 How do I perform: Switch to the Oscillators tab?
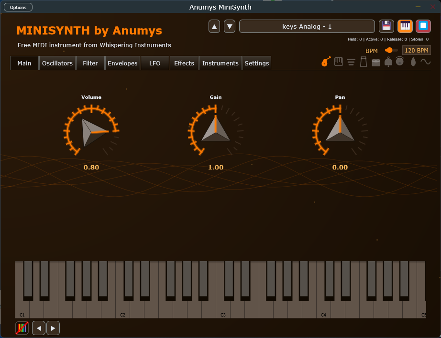click(57, 63)
